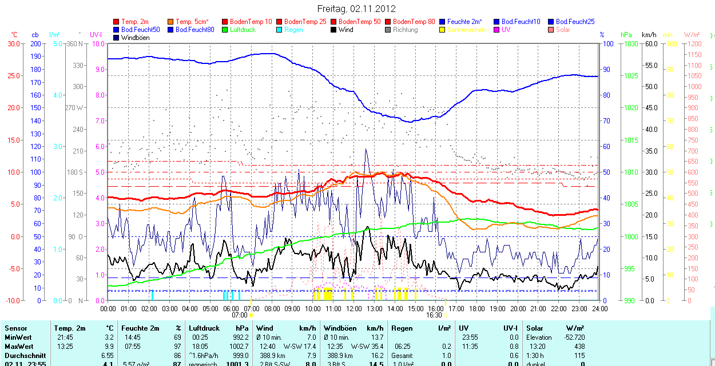
Task: Select the 'Bod.Feucht50' legend label
Action: [x=141, y=30]
